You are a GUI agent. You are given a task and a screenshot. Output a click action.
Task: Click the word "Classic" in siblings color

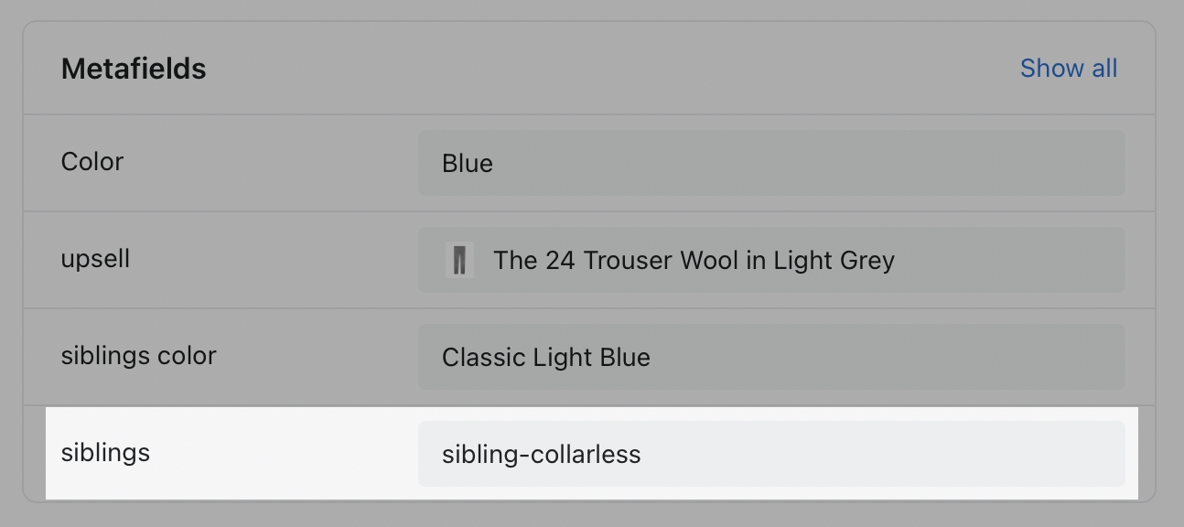pyautogui.click(x=479, y=358)
